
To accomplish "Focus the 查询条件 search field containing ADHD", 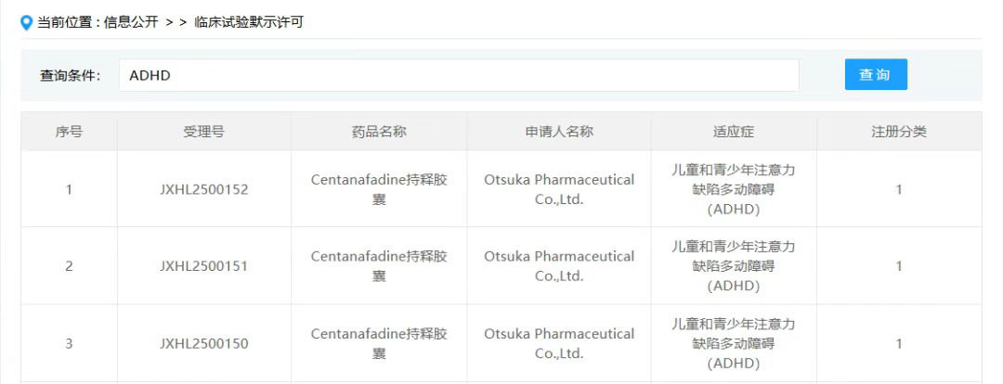I will coord(458,75).
